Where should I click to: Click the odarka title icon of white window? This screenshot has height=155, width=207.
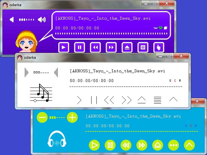pos(19,57)
